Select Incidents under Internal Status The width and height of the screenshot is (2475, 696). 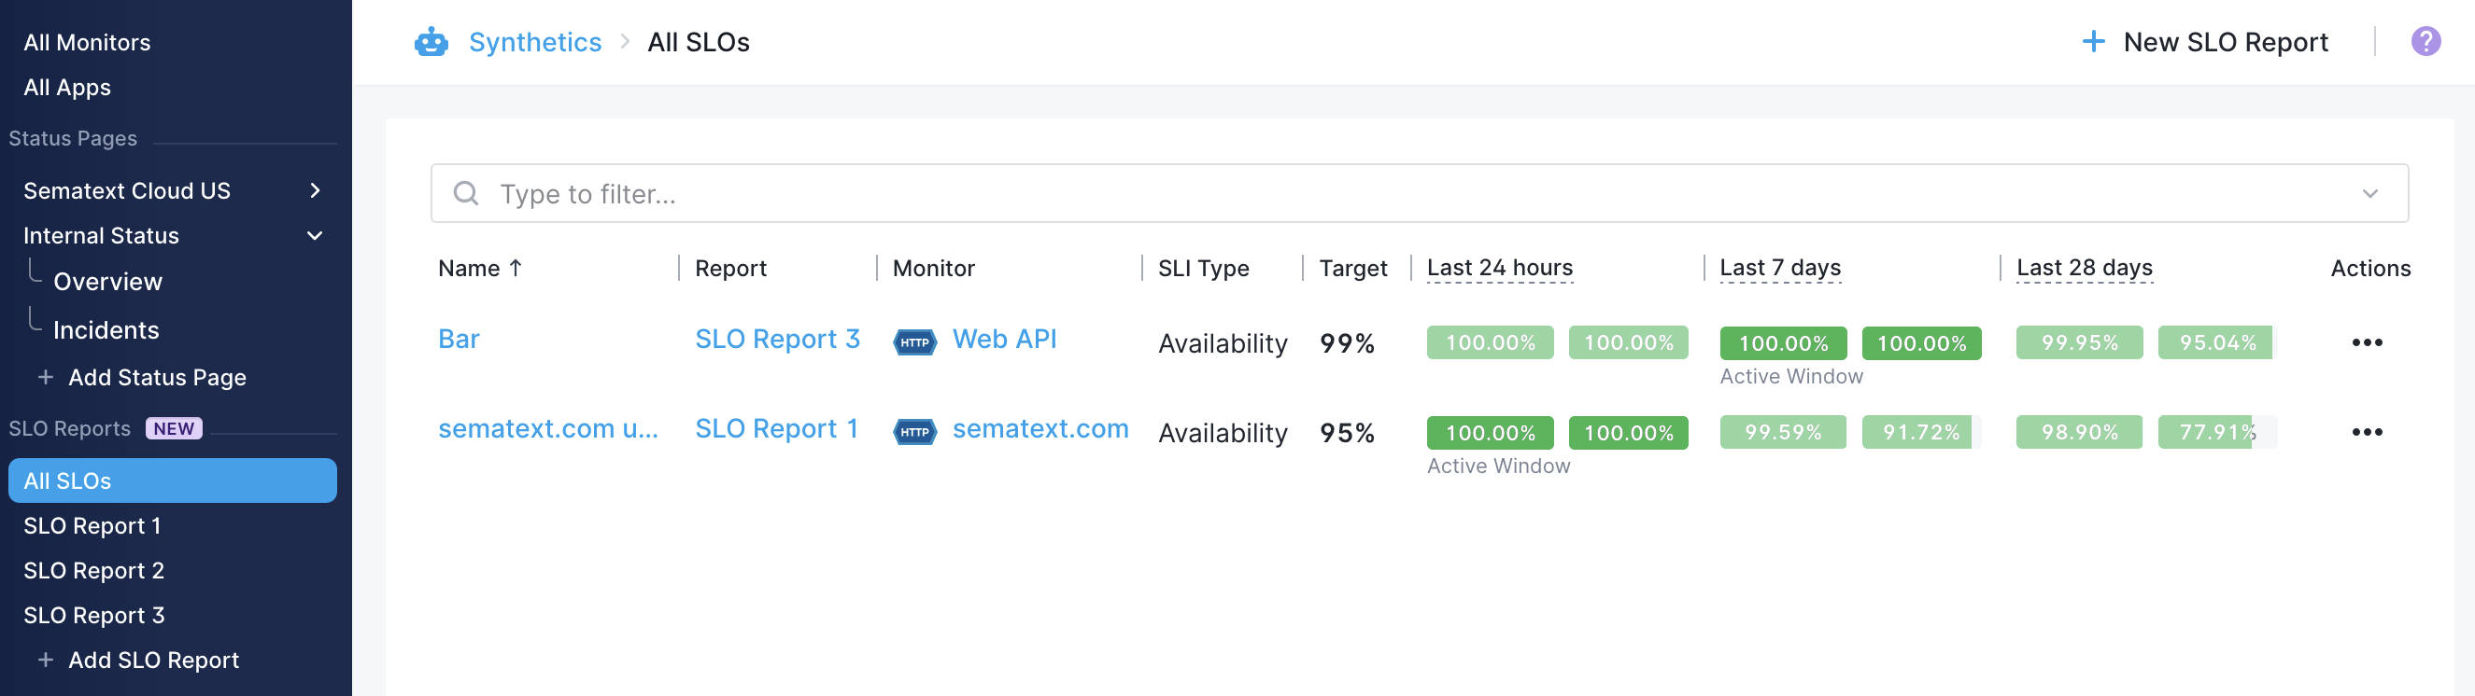point(106,330)
